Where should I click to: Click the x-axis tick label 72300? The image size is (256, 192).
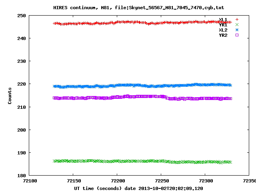(206, 181)
